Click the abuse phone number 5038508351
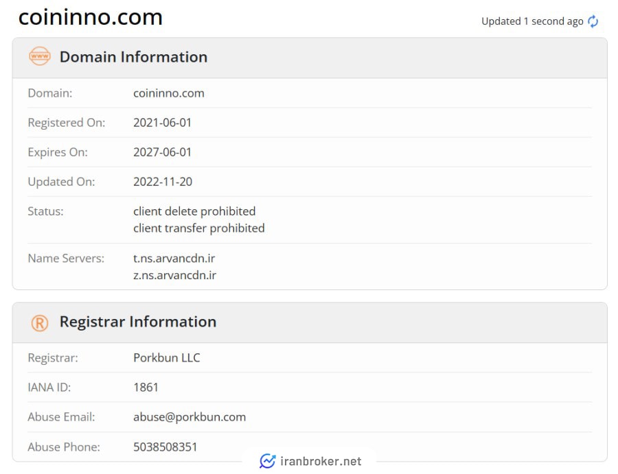This screenshot has width=618, height=474. [165, 447]
